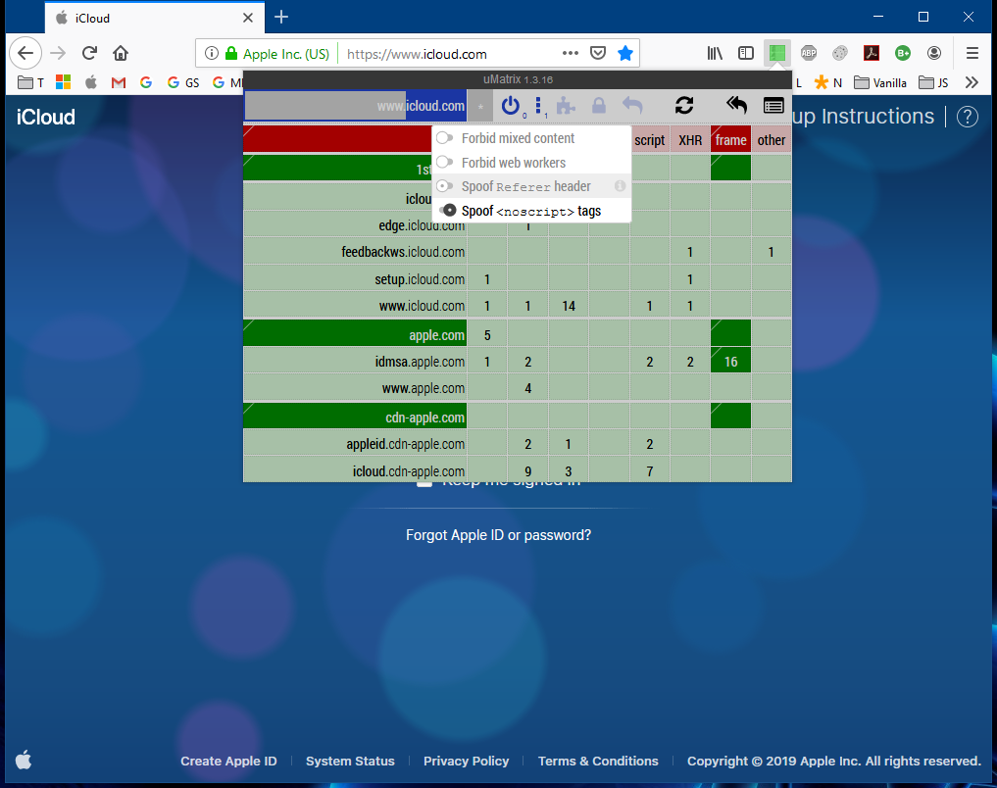Open the Privacy Policy footer link
Image resolution: width=997 pixels, height=788 pixels.
click(467, 761)
